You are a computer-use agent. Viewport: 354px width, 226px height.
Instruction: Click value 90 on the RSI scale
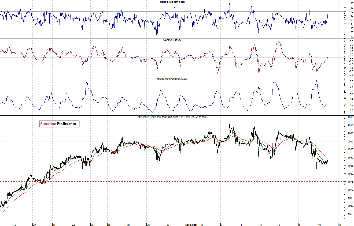click(351, 3)
